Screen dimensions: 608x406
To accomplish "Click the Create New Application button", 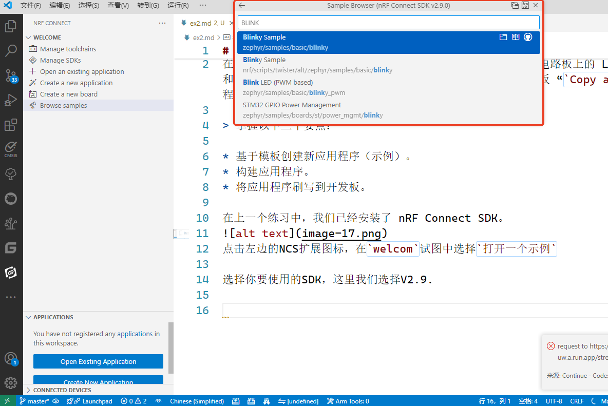I will (98, 380).
